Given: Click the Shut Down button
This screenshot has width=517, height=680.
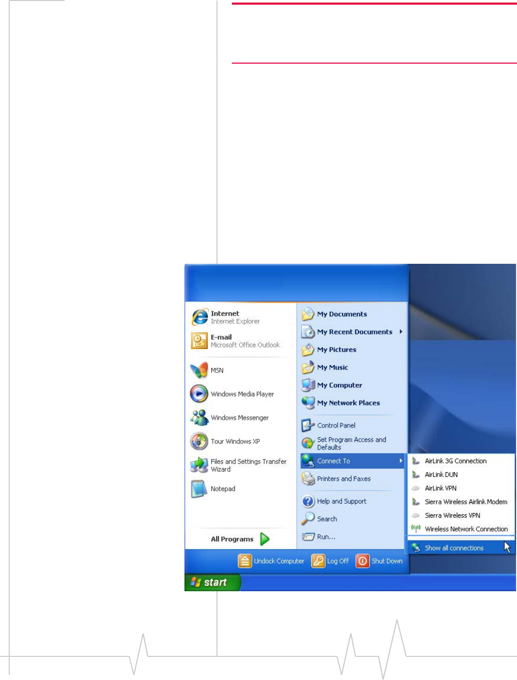Looking at the screenshot, I should click(x=380, y=561).
